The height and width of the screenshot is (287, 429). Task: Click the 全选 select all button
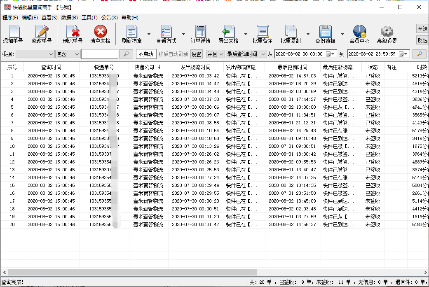click(x=422, y=29)
